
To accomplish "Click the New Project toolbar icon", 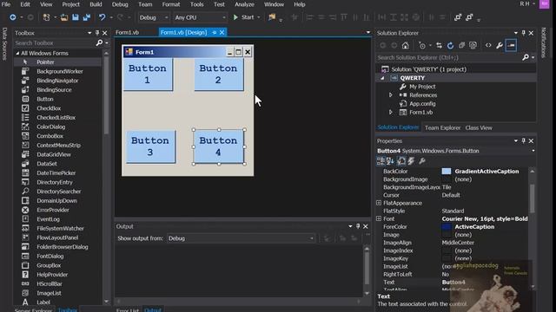I will click(x=46, y=17).
